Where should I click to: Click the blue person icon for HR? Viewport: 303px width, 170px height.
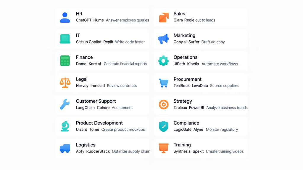[65, 17]
